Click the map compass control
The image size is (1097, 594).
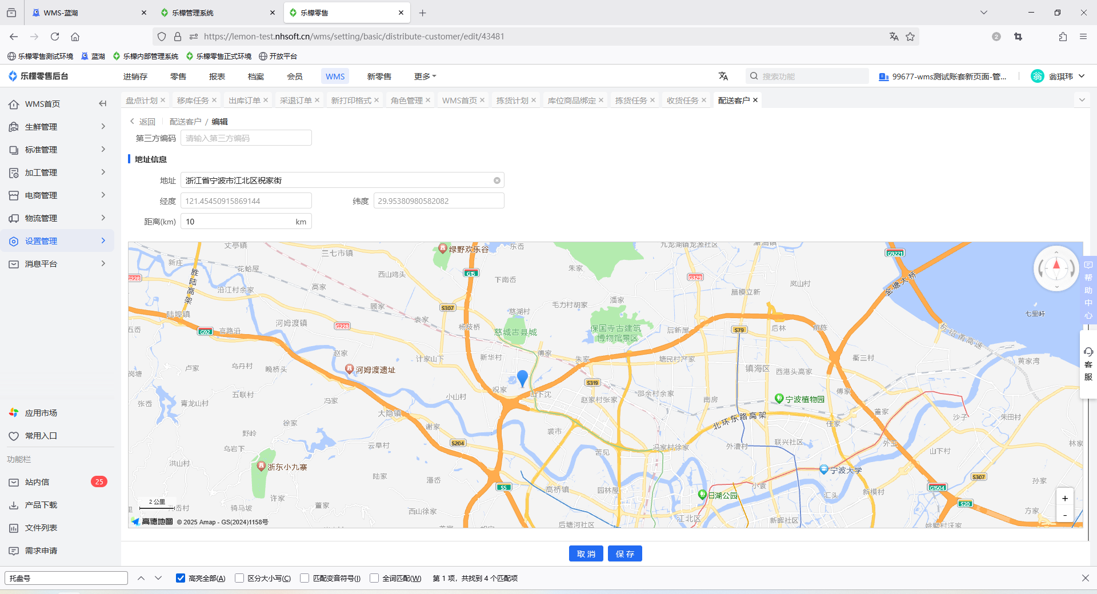coord(1056,268)
